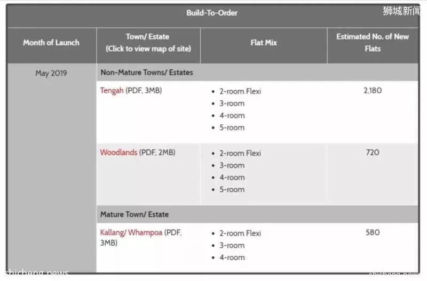The image size is (427, 281).
Task: Select the Town/ Estate column header
Action: coord(148,43)
